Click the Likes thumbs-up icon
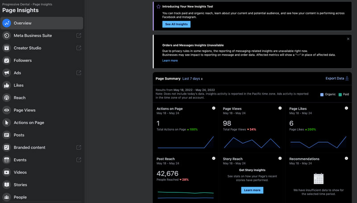The width and height of the screenshot is (357, 203). 7,85
